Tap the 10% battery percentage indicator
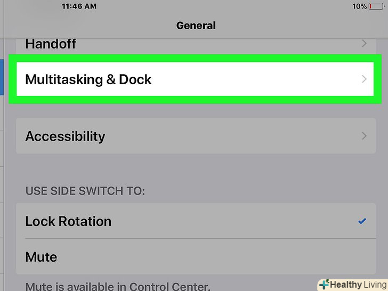Image resolution: width=388 pixels, height=291 pixels. coord(359,6)
